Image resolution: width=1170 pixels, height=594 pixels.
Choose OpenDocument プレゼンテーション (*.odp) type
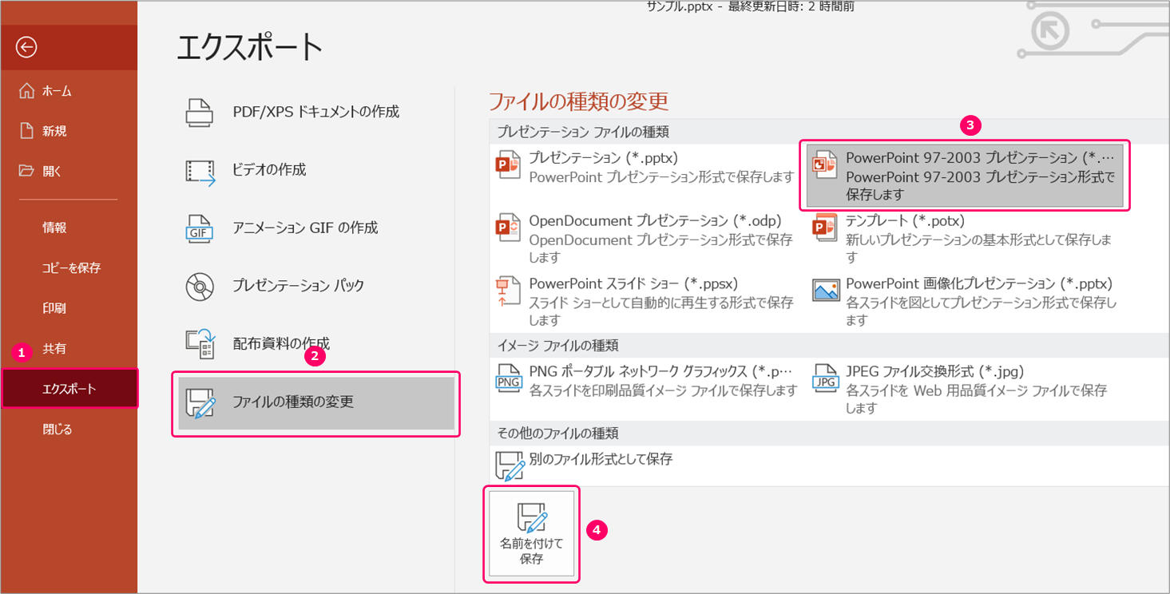pyautogui.click(x=647, y=239)
